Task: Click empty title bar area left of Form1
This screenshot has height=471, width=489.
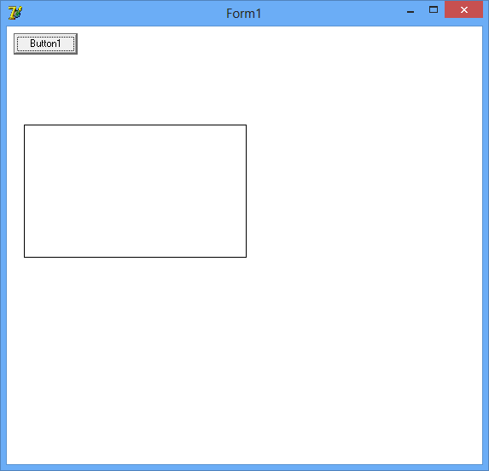Action: point(124,14)
